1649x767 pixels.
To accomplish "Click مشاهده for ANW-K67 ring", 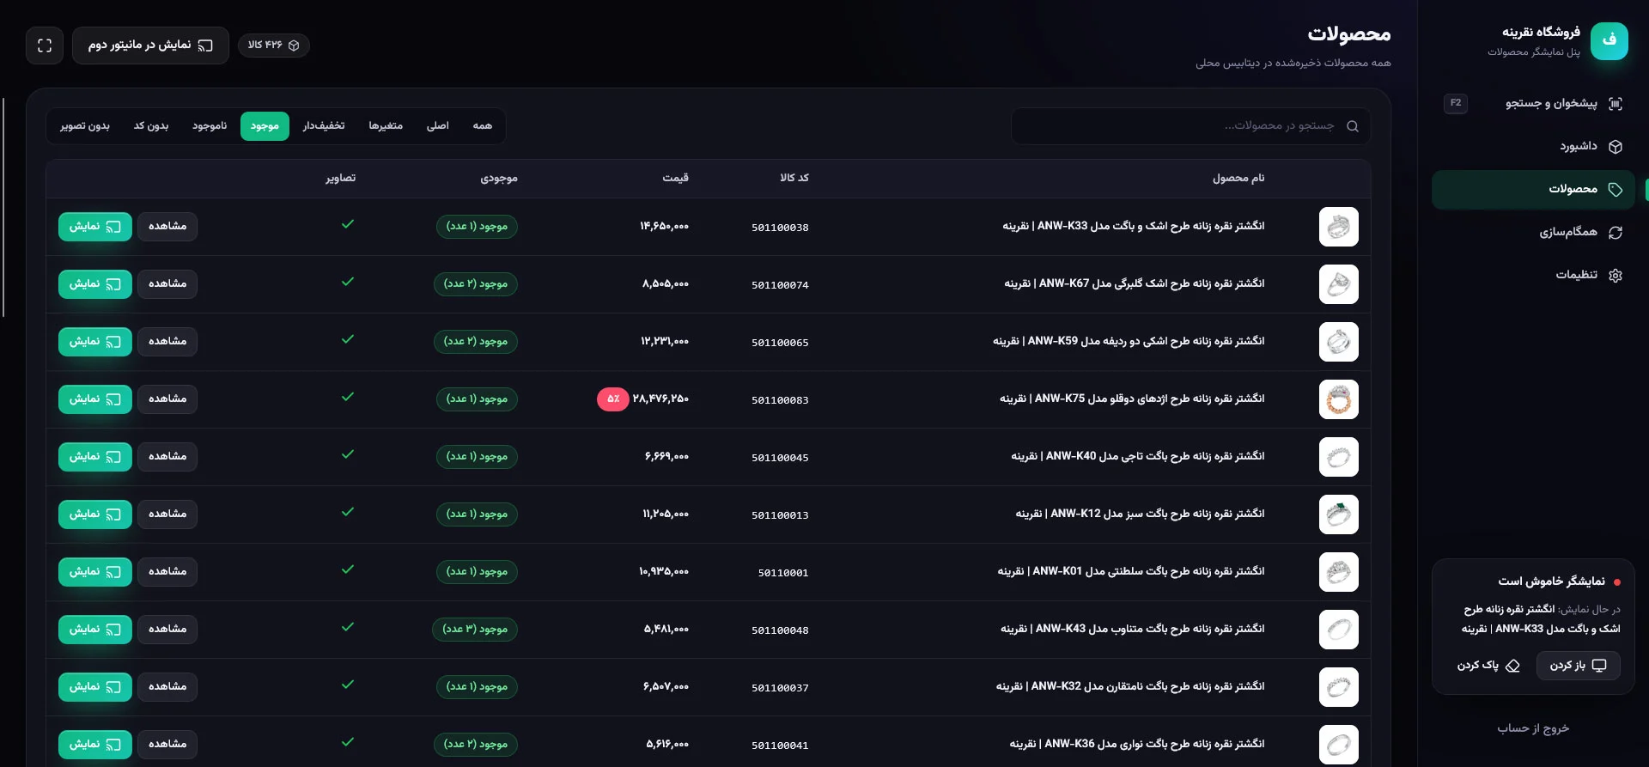I will pos(167,284).
